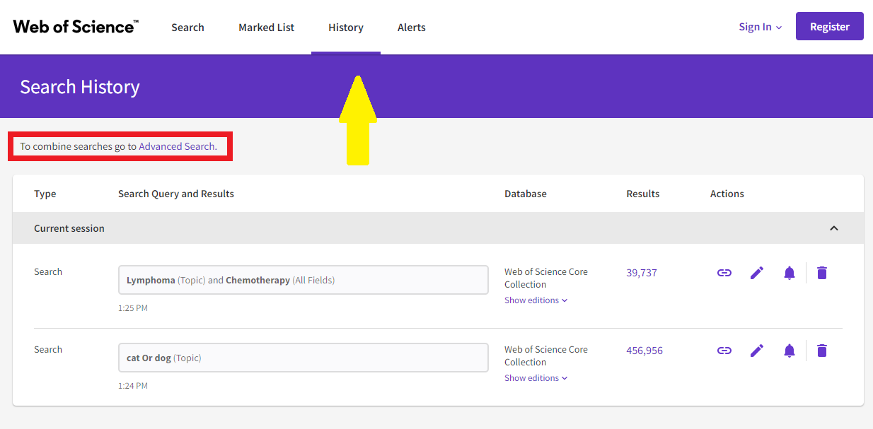873x429 pixels.
Task: Open the 456,956 results link
Action: click(644, 351)
